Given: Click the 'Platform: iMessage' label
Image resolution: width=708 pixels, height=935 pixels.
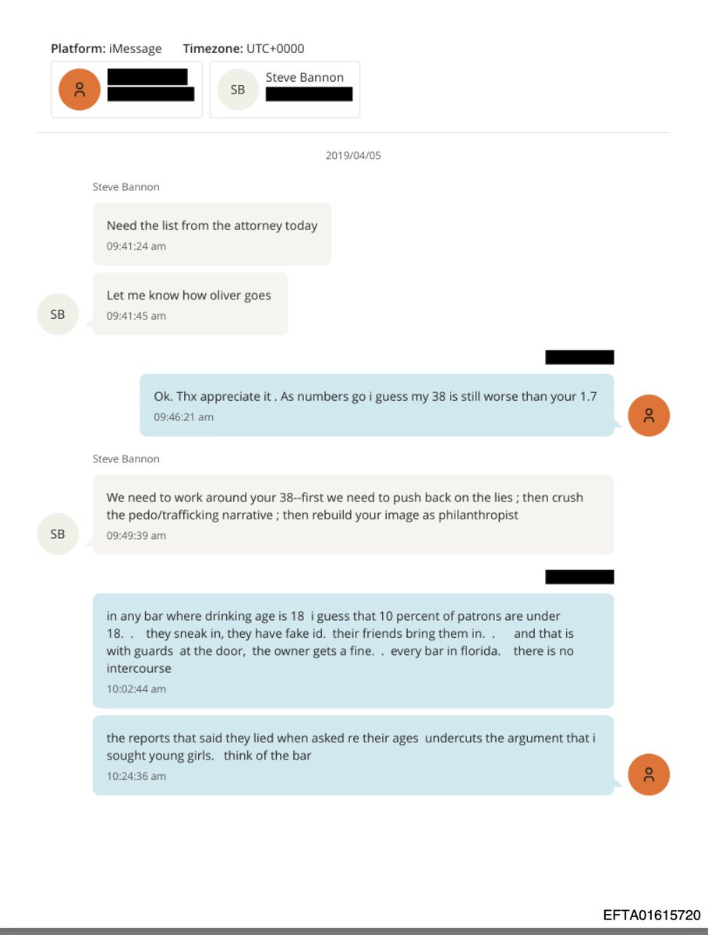Looking at the screenshot, I should 106,49.
